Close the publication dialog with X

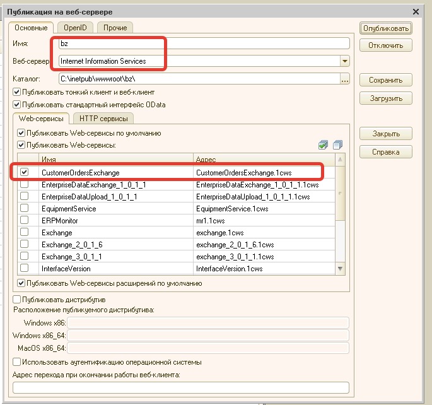[415, 11]
